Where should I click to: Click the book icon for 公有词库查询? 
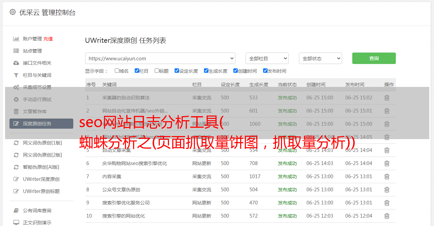click(16, 211)
